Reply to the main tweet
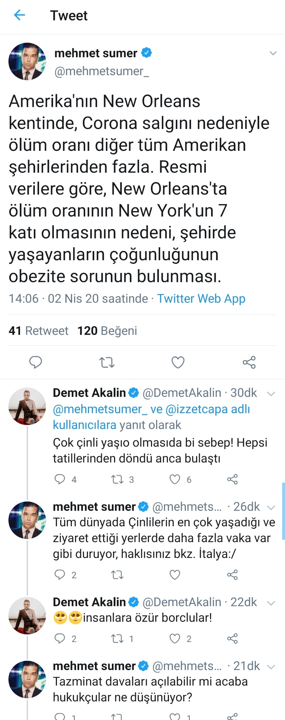Image resolution: width=285 pixels, height=720 pixels. [35, 362]
